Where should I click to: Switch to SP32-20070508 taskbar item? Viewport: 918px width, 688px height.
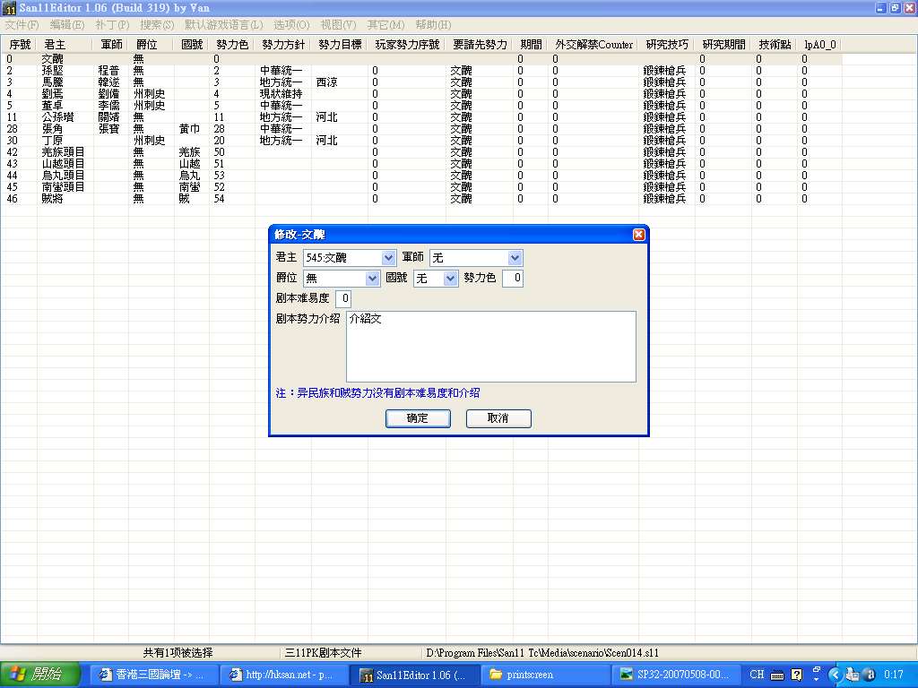coord(676,675)
